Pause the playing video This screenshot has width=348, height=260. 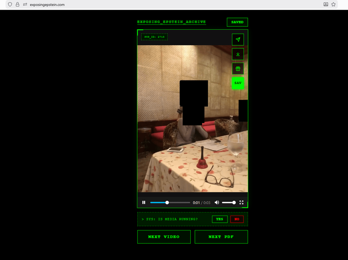[x=144, y=202]
